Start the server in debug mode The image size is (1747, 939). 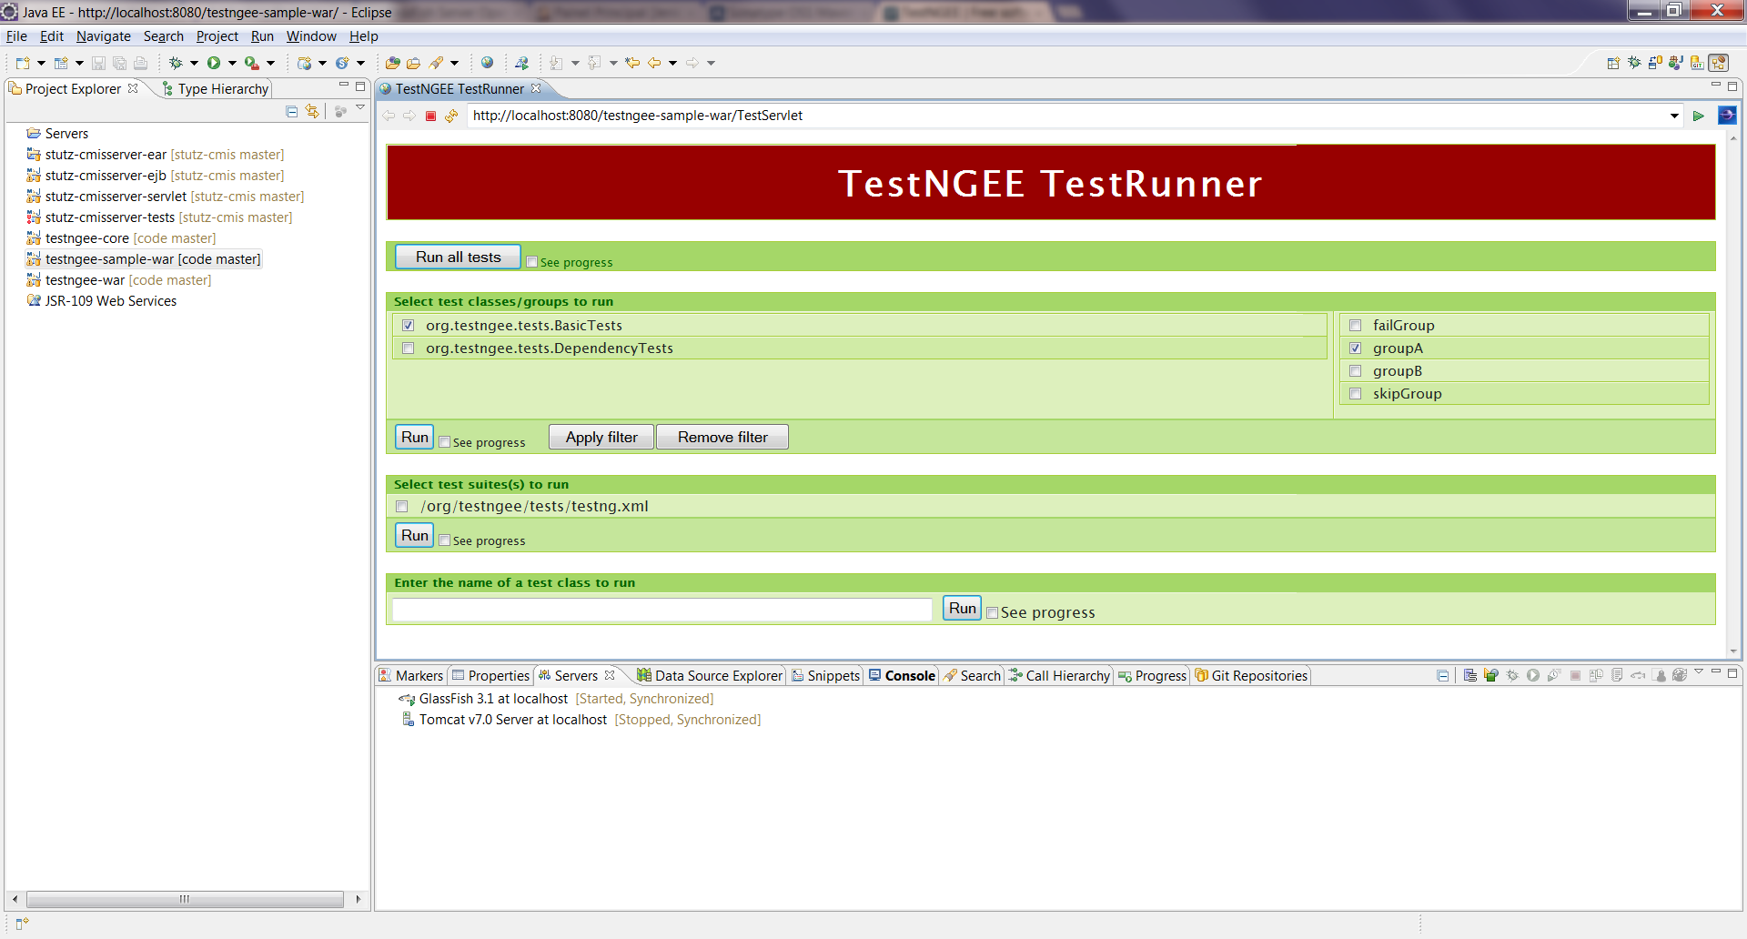(1511, 675)
